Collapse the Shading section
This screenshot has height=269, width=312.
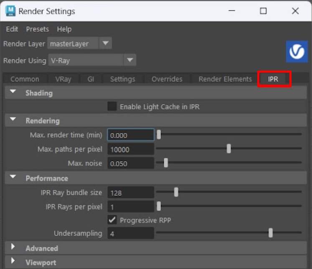13,91
